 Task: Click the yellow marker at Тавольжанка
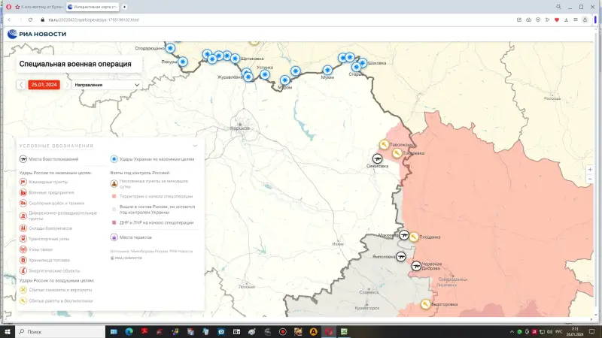point(384,144)
